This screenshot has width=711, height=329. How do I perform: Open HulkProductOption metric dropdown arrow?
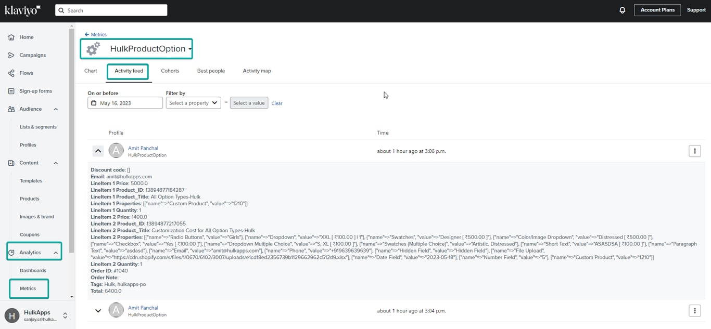tap(190, 49)
